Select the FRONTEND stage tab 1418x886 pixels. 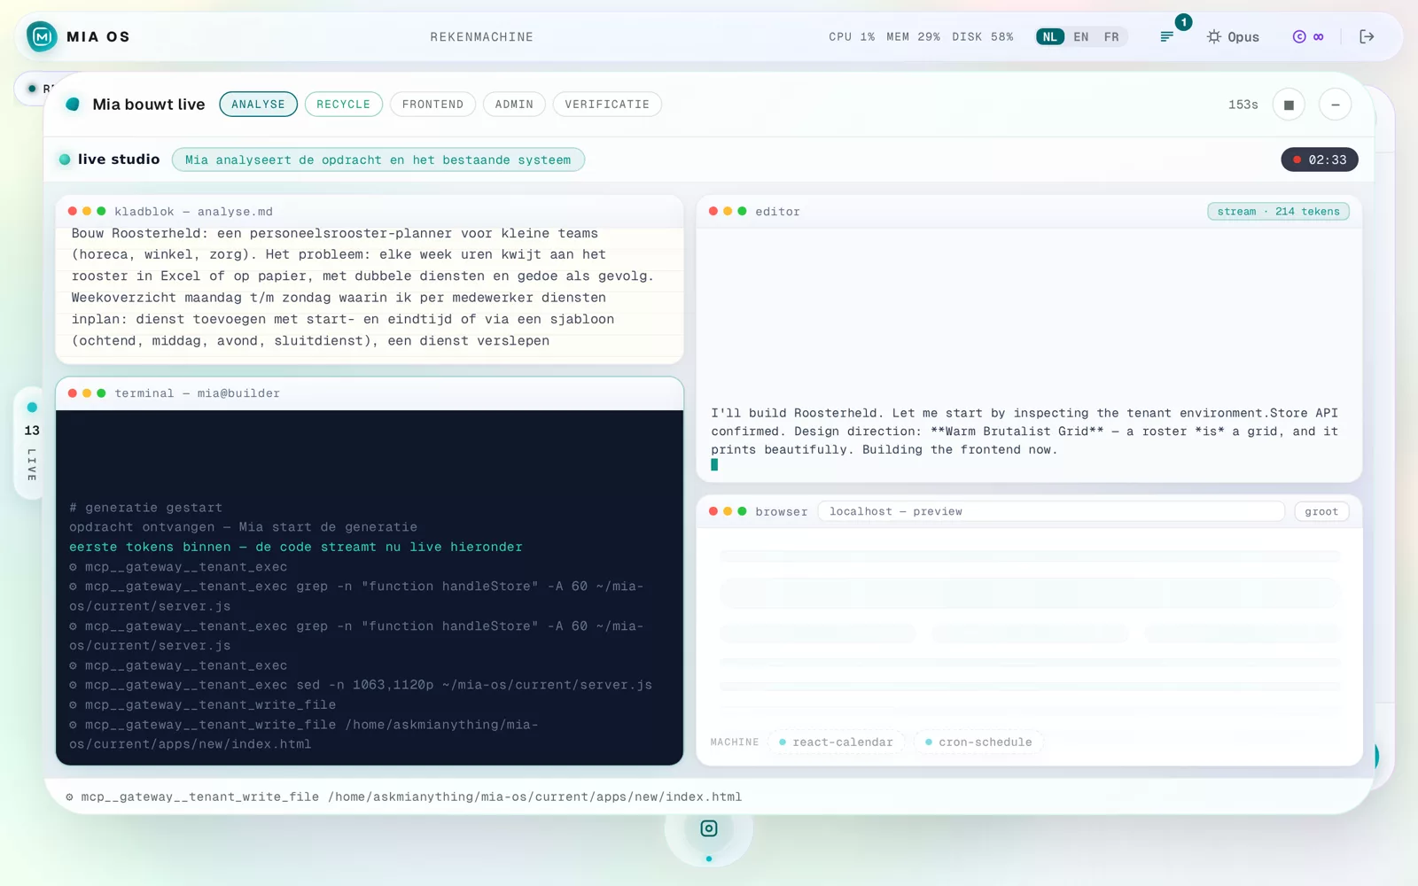click(432, 104)
